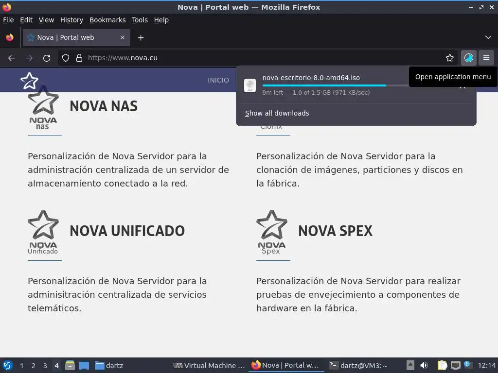Open the network monitor tray icon
The height and width of the screenshot is (373, 498).
pyautogui.click(x=455, y=365)
